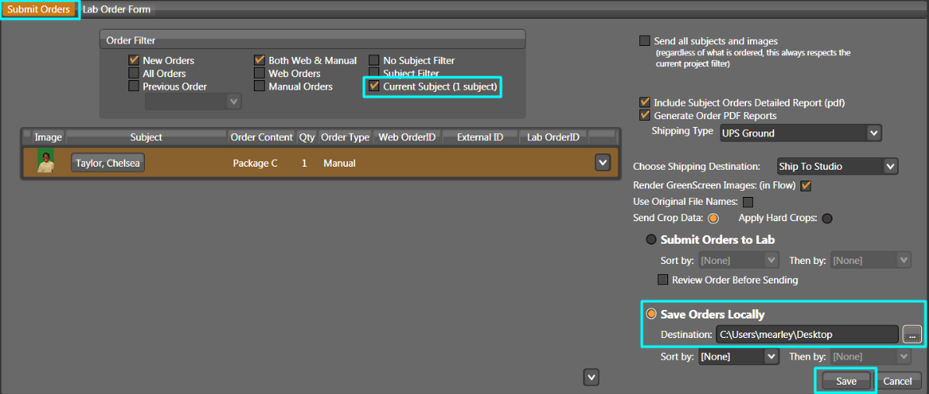The width and height of the screenshot is (929, 394).
Task: Toggle the select-all checkbox in table header
Action: coord(27,136)
